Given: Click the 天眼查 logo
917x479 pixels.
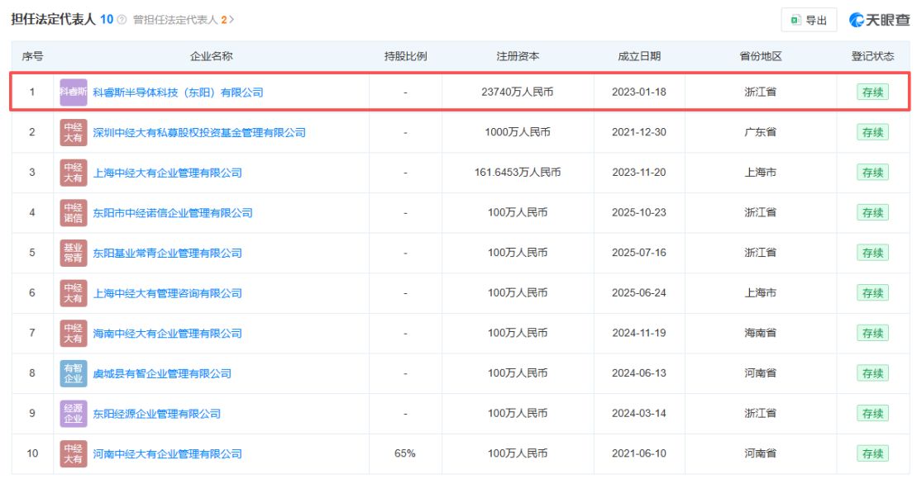Looking at the screenshot, I should 880,20.
